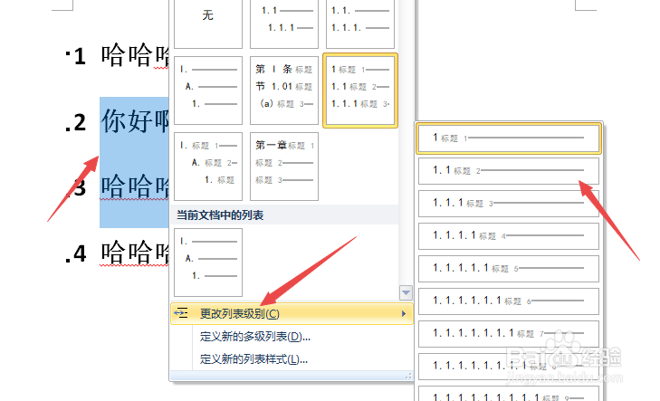Set list level to '1.1.1.1.1.1 标题 6'
The width and height of the screenshot is (660, 401).
(x=509, y=301)
